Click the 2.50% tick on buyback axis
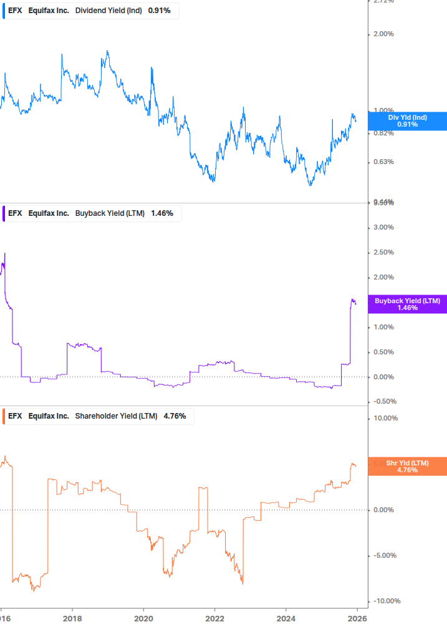447x627 pixels. click(383, 252)
